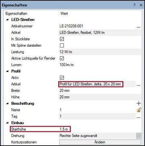Select the Artikelnummer value LE-210208-001
Image resolution: width=145 pixels, height=146 pixels.
pos(71,26)
